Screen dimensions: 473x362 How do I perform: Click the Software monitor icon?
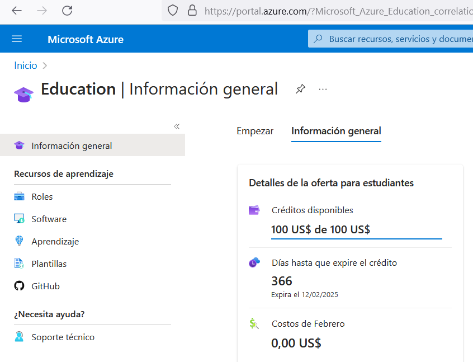pyautogui.click(x=20, y=219)
